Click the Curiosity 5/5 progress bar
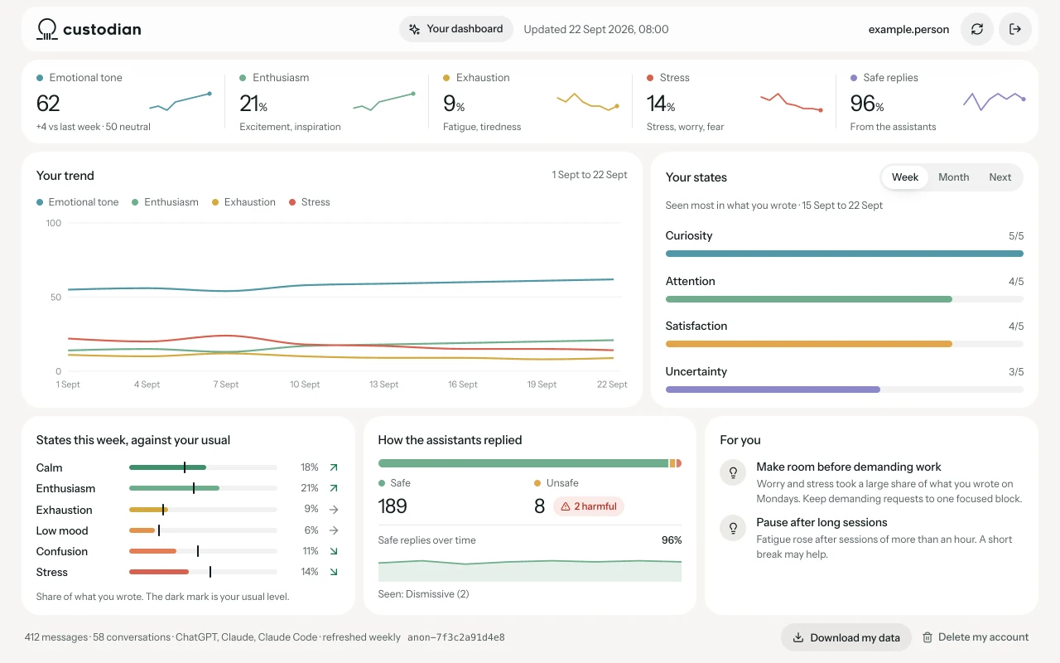This screenshot has height=663, width=1060. (845, 254)
